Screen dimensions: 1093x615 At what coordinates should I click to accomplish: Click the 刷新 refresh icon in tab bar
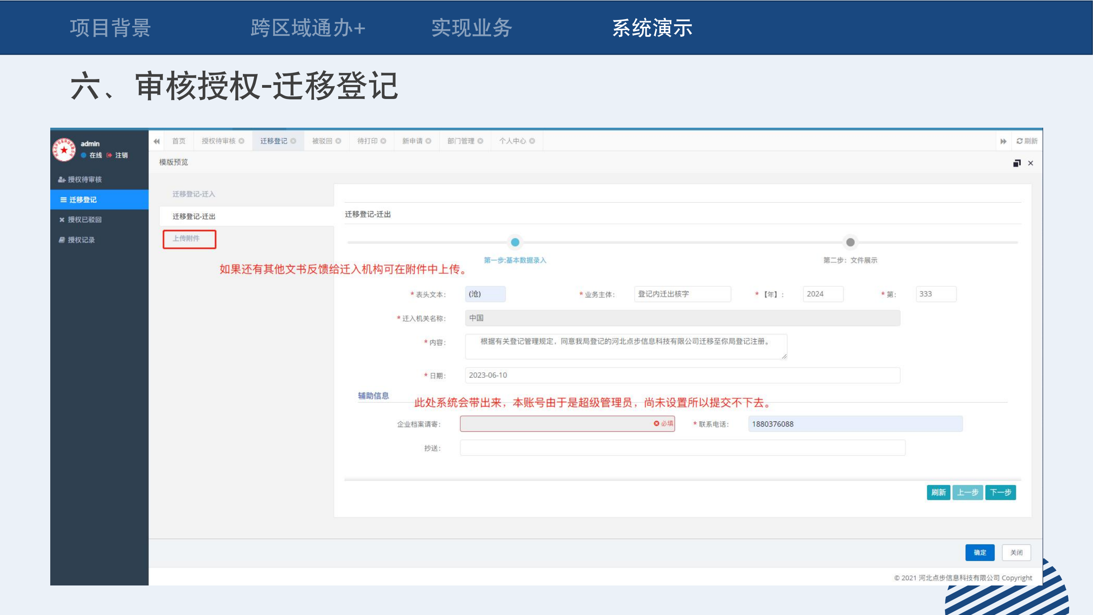tap(1019, 141)
